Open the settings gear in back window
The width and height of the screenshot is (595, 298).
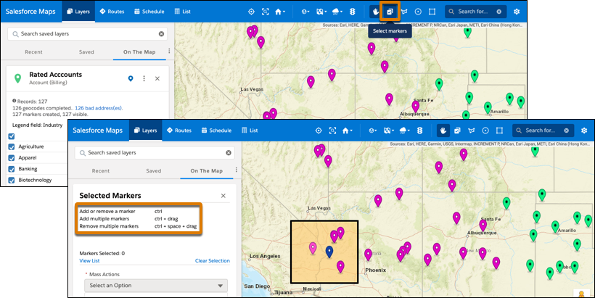click(517, 12)
